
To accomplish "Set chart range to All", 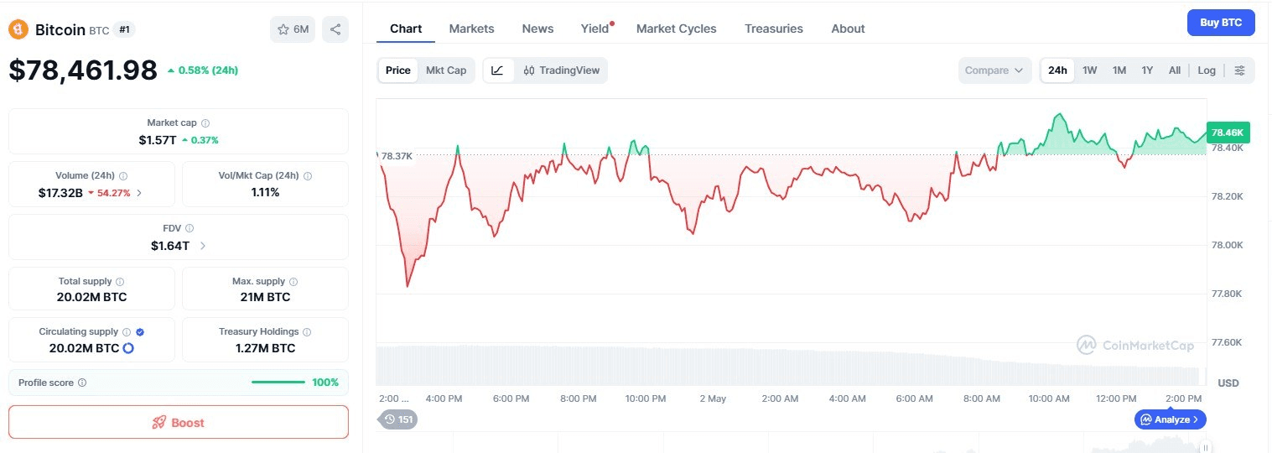I will click(1175, 70).
